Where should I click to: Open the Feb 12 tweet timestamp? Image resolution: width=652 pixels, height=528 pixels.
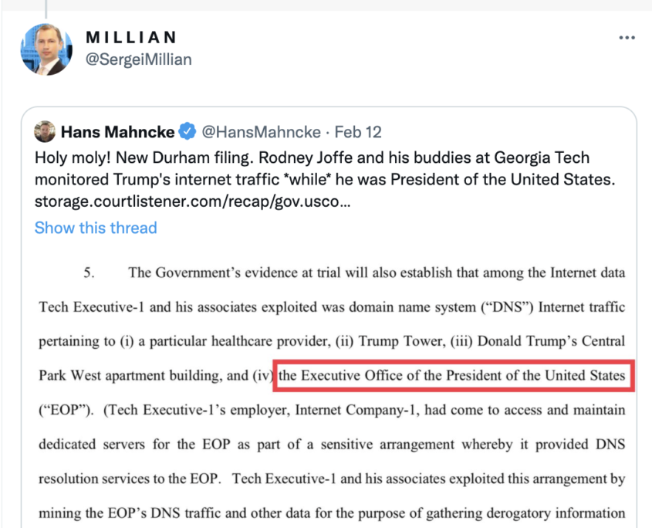pyautogui.click(x=358, y=131)
